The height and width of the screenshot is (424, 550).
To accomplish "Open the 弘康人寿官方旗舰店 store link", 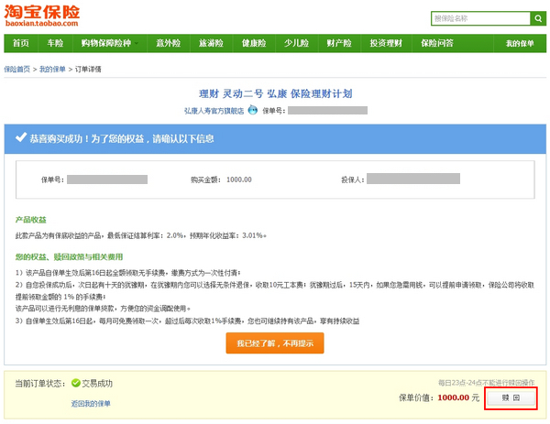I will click(x=214, y=110).
